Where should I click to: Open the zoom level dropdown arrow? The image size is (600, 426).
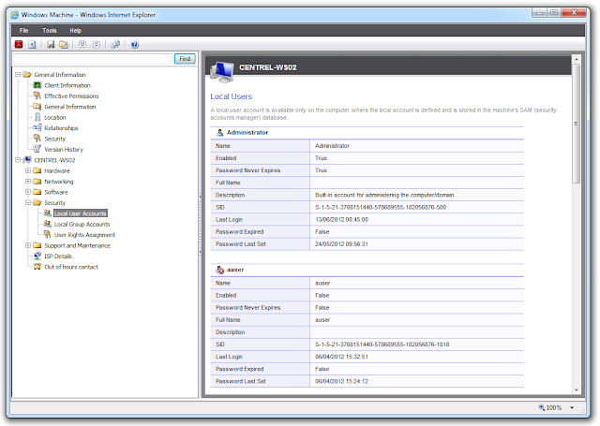(x=572, y=407)
